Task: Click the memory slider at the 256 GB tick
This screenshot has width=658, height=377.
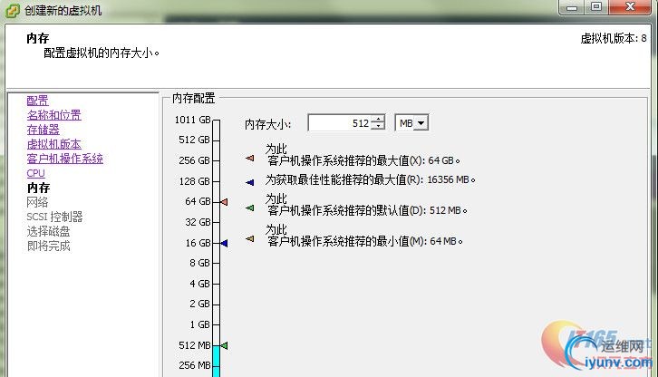Action: click(216, 160)
